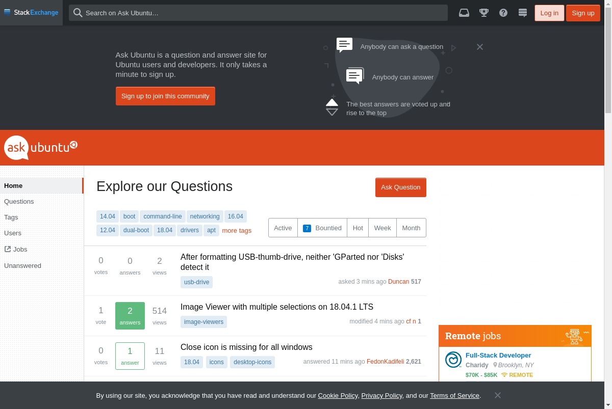The image size is (612, 409).
Task: Click the Sign up button
Action: click(x=583, y=13)
